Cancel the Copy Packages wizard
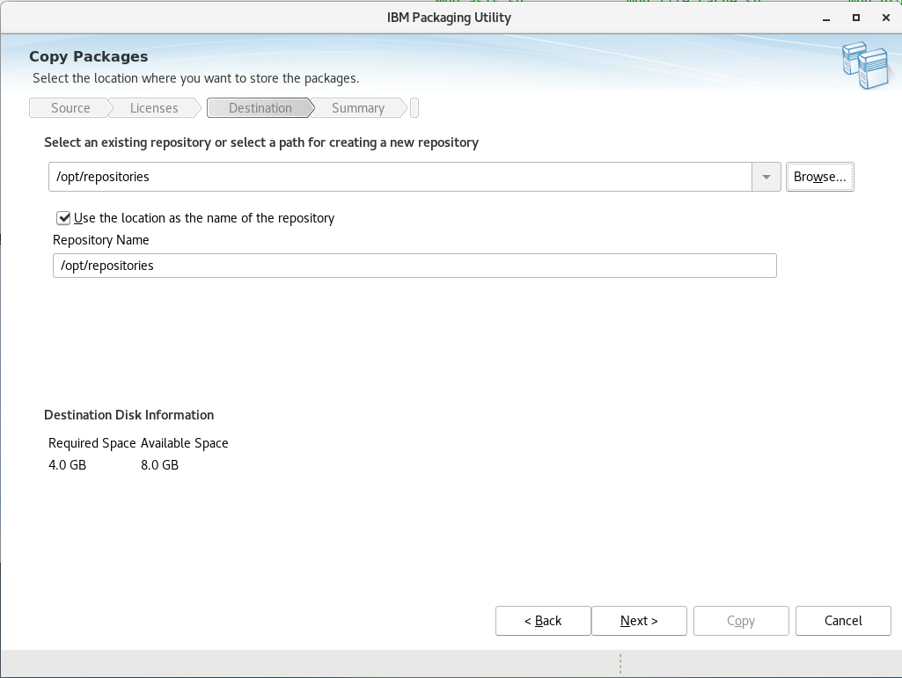Image resolution: width=902 pixels, height=678 pixels. pos(843,621)
